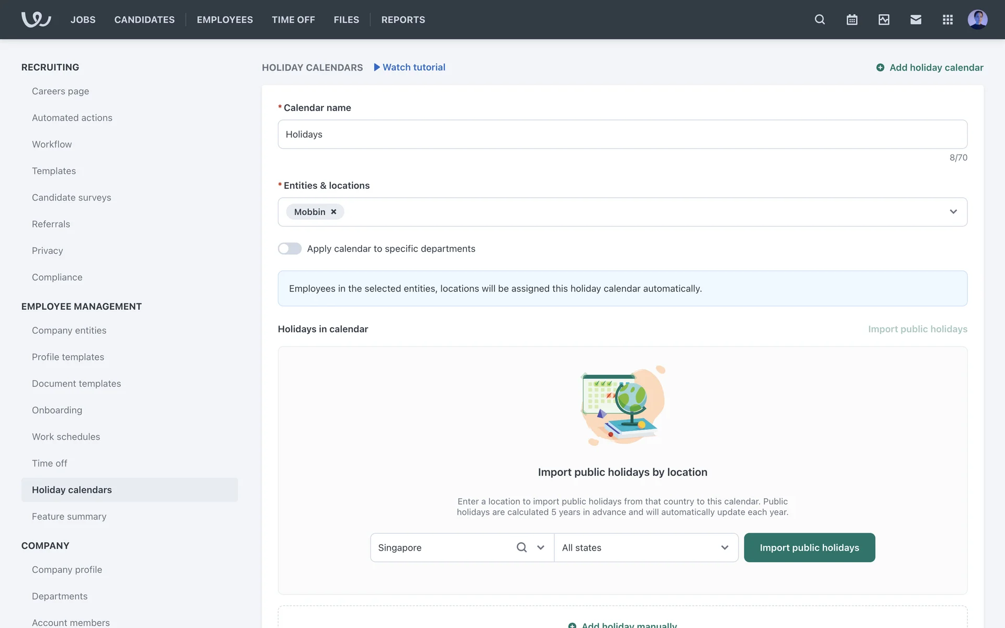Toggle Apply calendar to specific departments
Screen dimensions: 1005x628
pos(289,249)
